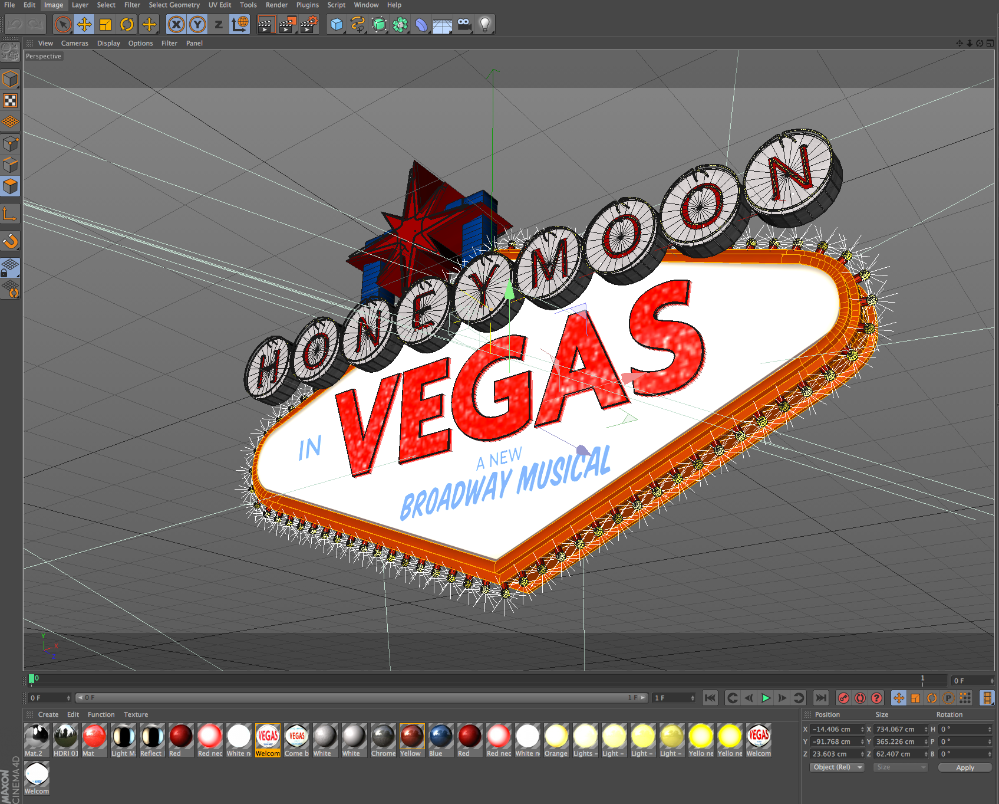Select Model mode cube icon in left palette
999x804 pixels.
10,79
